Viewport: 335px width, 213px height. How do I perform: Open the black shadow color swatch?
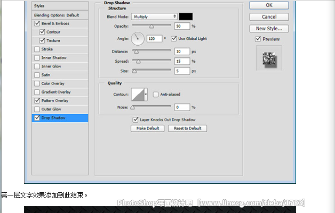(x=186, y=16)
